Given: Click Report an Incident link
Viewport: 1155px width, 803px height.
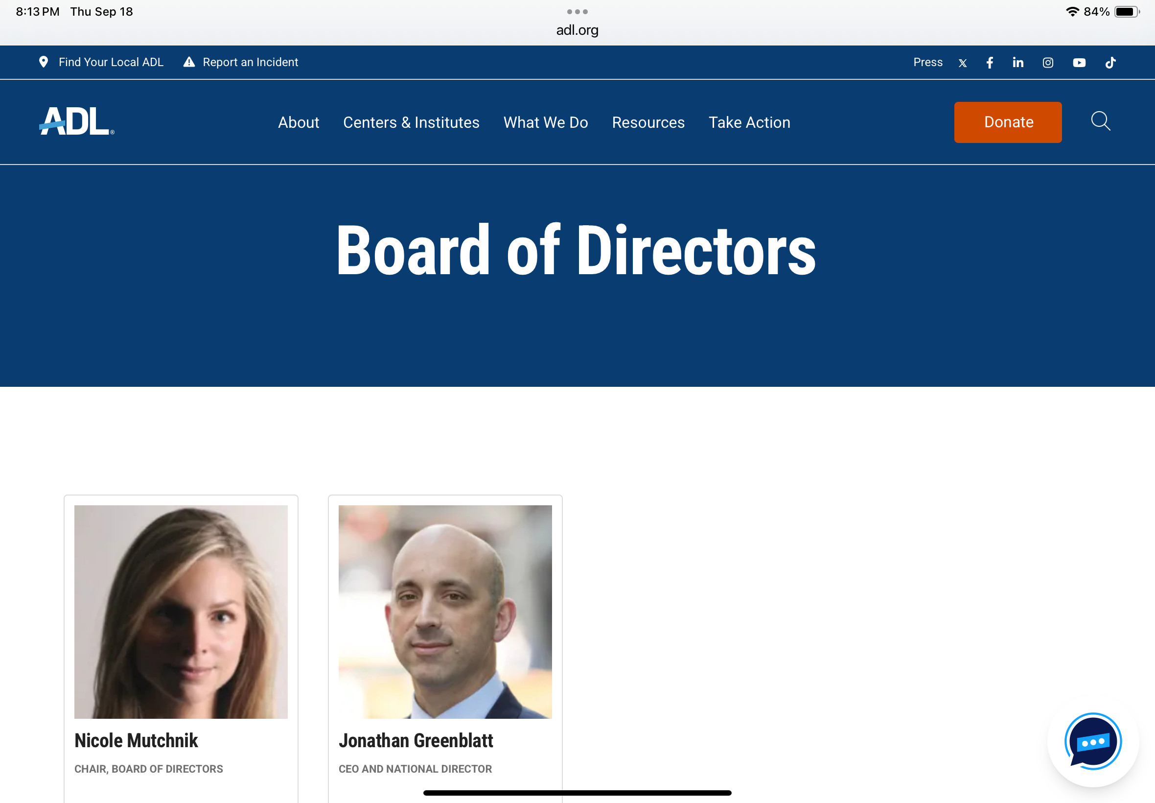Looking at the screenshot, I should pos(251,62).
